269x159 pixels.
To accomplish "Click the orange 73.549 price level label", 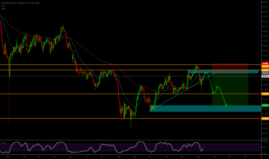I will 264,94.
